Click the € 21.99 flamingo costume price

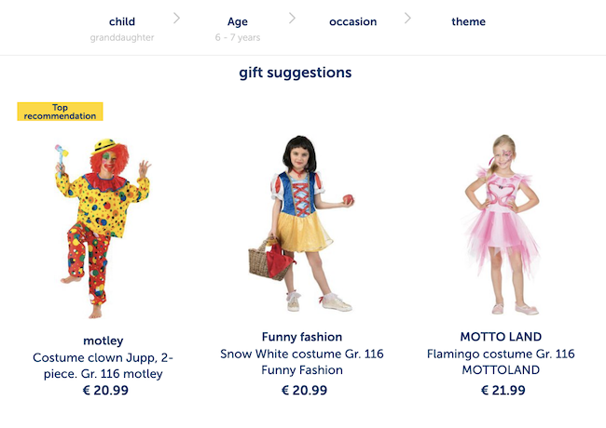pyautogui.click(x=502, y=391)
